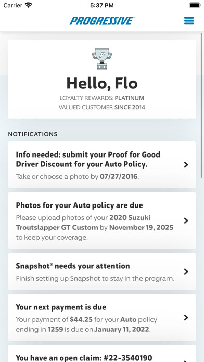
Task: Open 'Photos for your Auto policy are due'
Action: coord(102,221)
